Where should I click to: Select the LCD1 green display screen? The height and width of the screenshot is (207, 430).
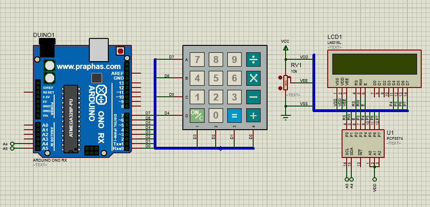(374, 64)
